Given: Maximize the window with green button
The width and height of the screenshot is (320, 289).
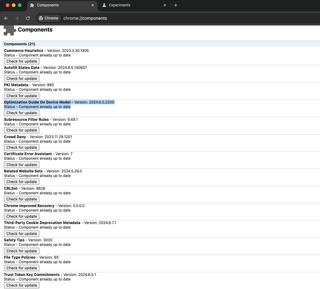Looking at the screenshot, I should [20, 5].
